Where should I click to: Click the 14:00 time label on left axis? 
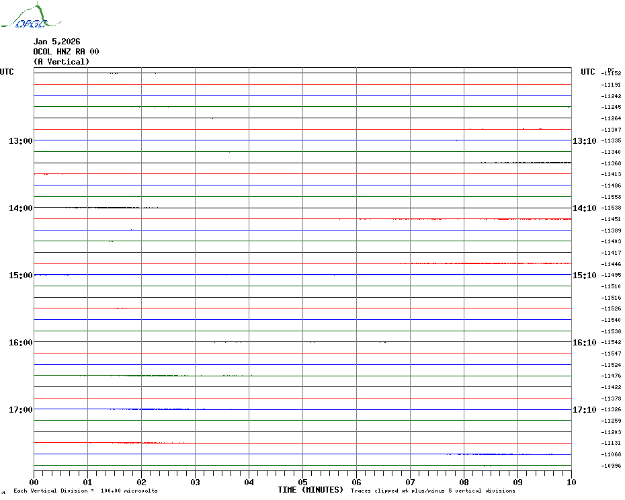click(x=21, y=208)
